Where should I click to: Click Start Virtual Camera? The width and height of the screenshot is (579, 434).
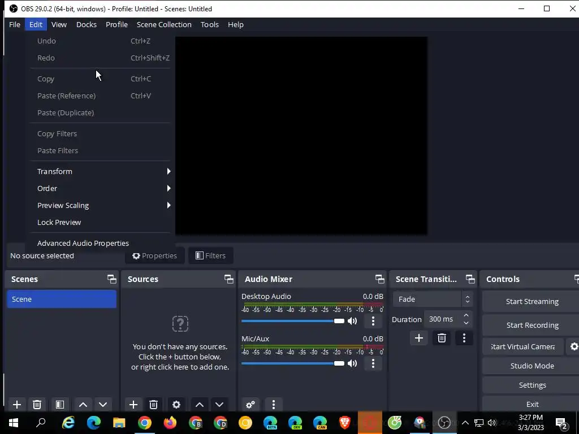coord(523,346)
